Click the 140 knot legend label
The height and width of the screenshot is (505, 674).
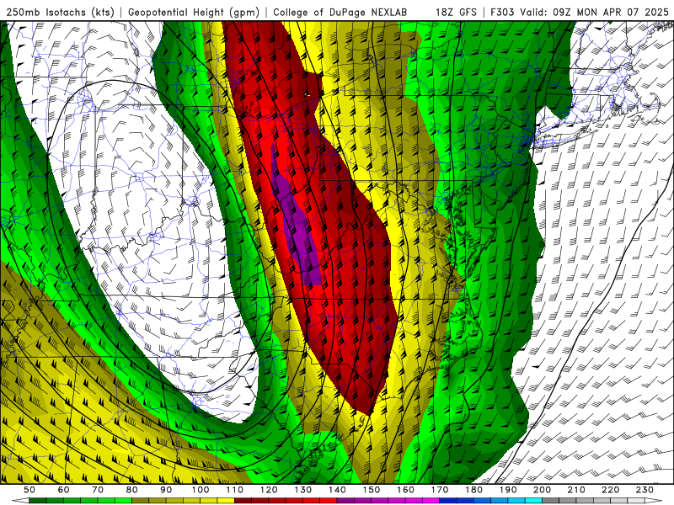click(338, 490)
